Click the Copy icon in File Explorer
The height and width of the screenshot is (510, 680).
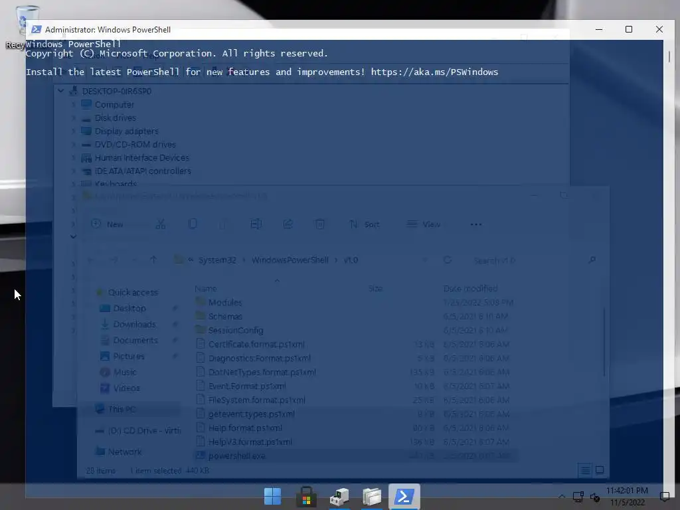(x=193, y=224)
